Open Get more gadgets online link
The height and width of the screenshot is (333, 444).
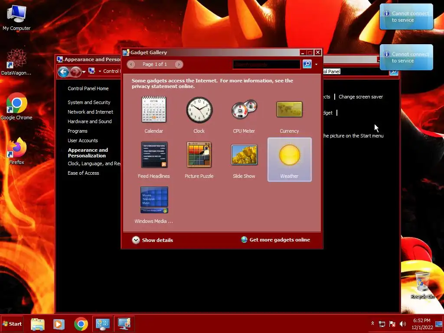[x=280, y=239]
